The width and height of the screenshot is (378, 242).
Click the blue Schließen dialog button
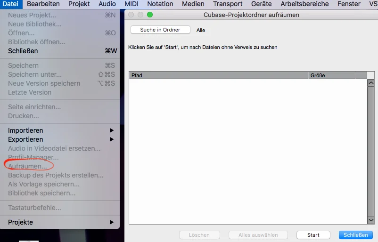[x=355, y=235]
